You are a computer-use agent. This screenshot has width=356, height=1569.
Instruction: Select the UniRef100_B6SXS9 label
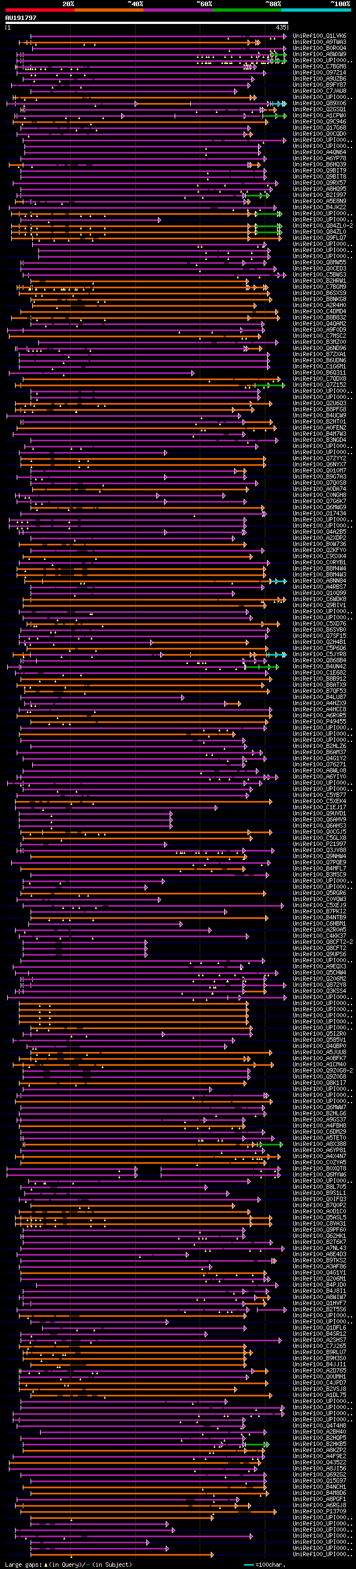click(x=319, y=293)
